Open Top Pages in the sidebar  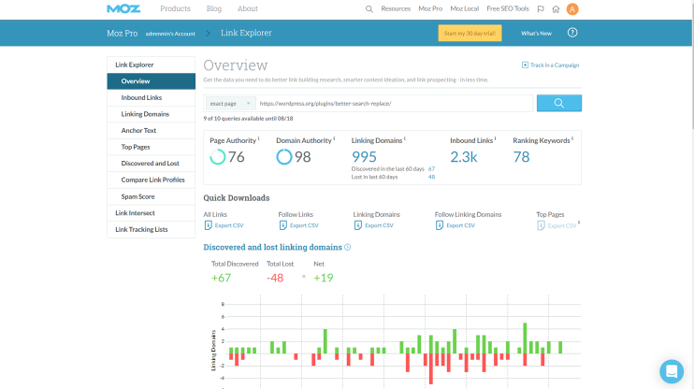click(151, 147)
